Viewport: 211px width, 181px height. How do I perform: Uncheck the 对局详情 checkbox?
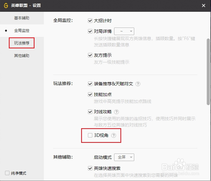[90, 31]
